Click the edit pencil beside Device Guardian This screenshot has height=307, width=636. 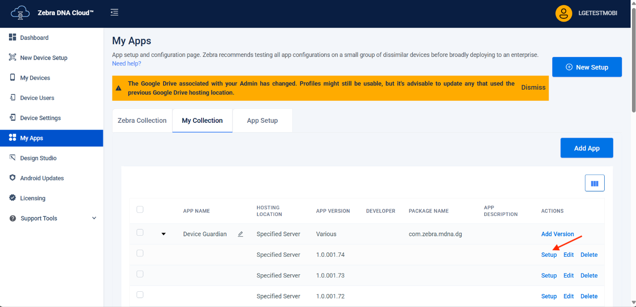tap(241, 234)
